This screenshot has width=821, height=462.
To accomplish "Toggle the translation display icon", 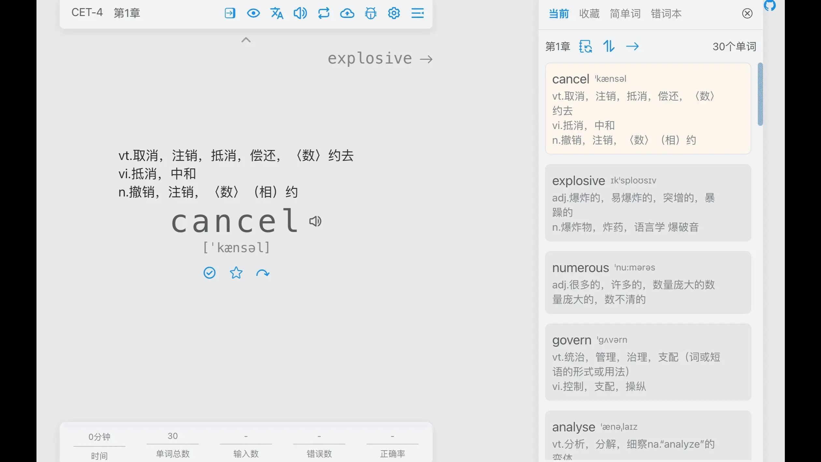I will tap(277, 13).
